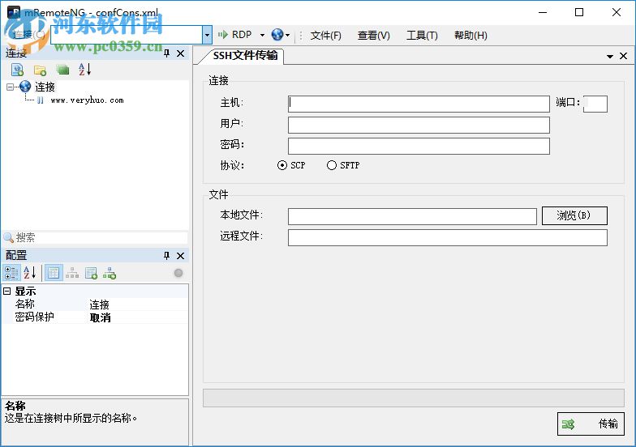Click the 远程文件 remote file field

click(448, 238)
